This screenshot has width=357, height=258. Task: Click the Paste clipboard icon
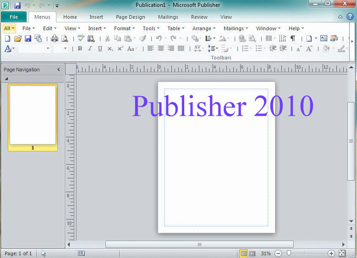coord(128,38)
